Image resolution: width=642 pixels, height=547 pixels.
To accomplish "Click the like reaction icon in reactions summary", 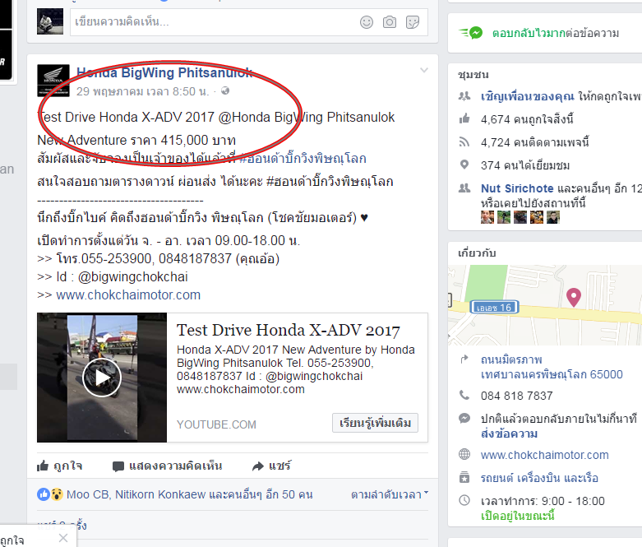I will (44, 494).
